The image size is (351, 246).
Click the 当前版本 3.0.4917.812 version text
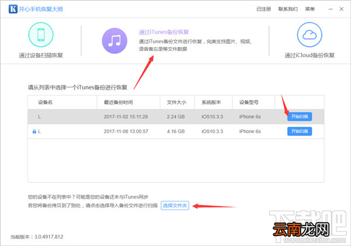click(x=37, y=237)
